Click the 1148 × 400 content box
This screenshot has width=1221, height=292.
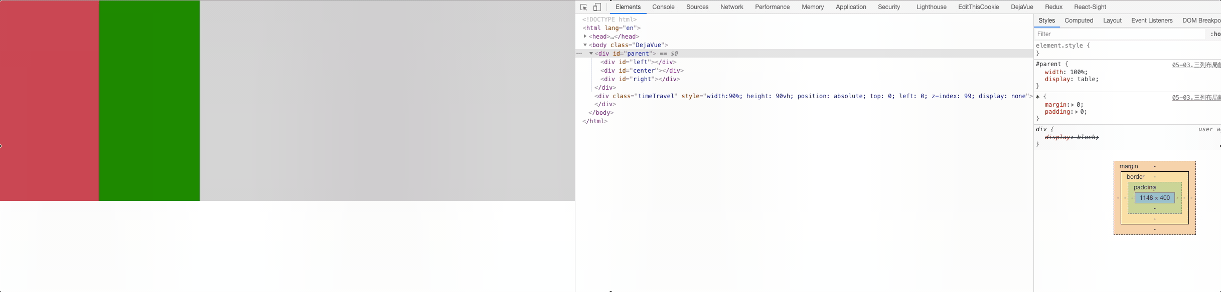point(1154,198)
